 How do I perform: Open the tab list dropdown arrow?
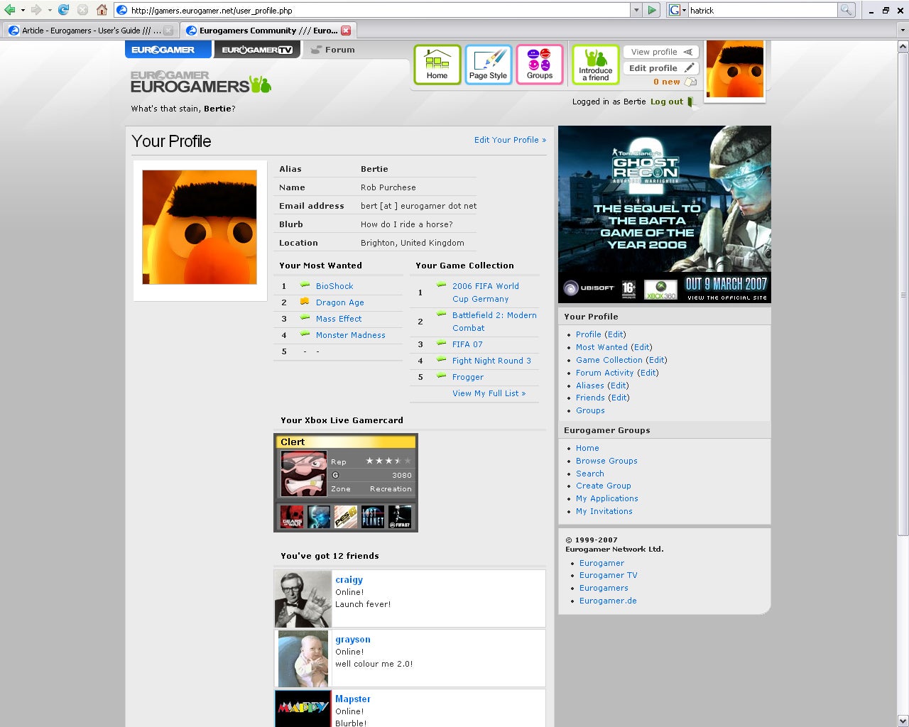(x=903, y=31)
